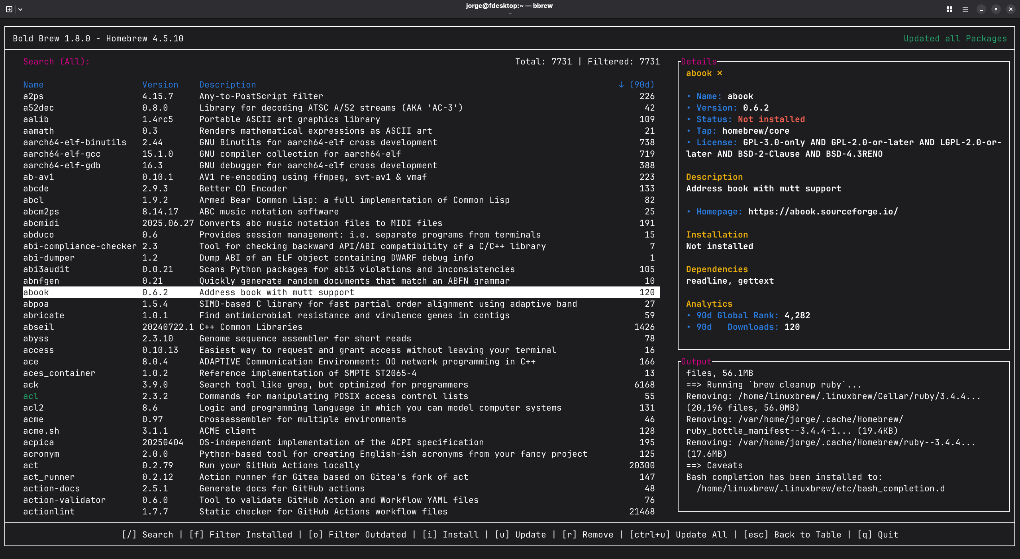Click the X status icon beside abook

pyautogui.click(x=720, y=73)
